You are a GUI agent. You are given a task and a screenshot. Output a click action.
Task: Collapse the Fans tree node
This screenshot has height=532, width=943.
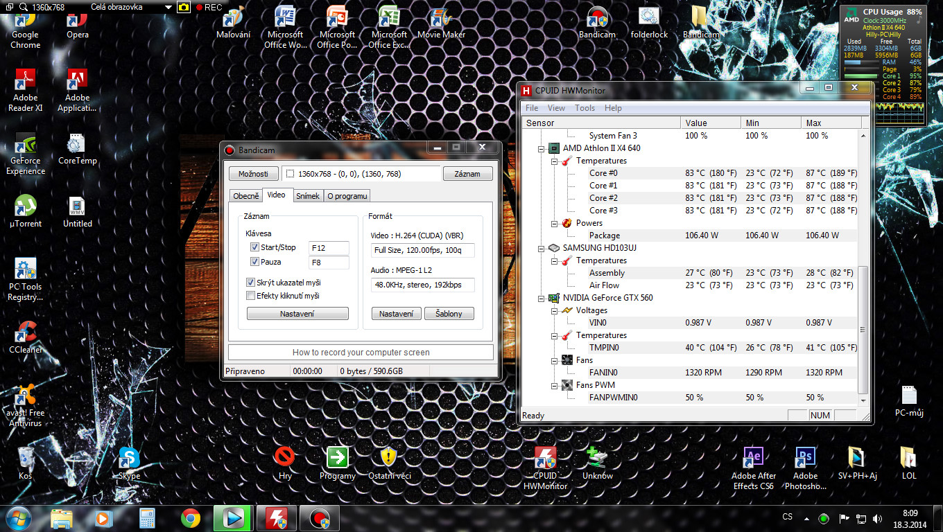(555, 360)
